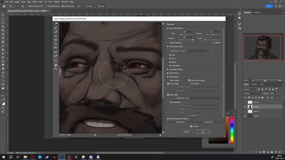The width and height of the screenshot is (285, 160).
Task: Select the Bloat tool in Liquify
Action: tap(56, 44)
